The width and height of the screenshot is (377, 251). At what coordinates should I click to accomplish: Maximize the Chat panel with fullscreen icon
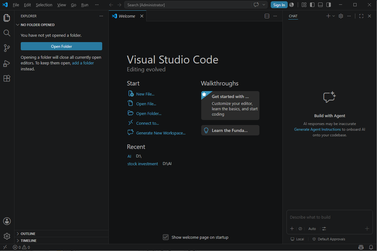pos(361,16)
